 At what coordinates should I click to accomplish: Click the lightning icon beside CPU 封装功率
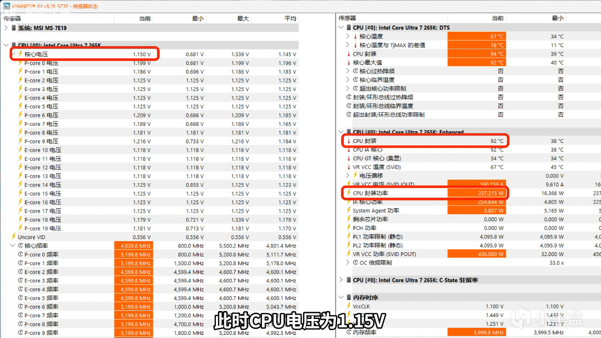pyautogui.click(x=349, y=193)
